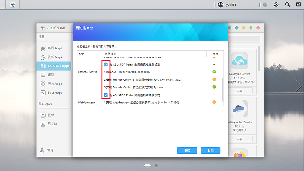The width and height of the screenshot is (304, 171).
Task: Click 安裝 under DataSync Center
Action: (239, 91)
